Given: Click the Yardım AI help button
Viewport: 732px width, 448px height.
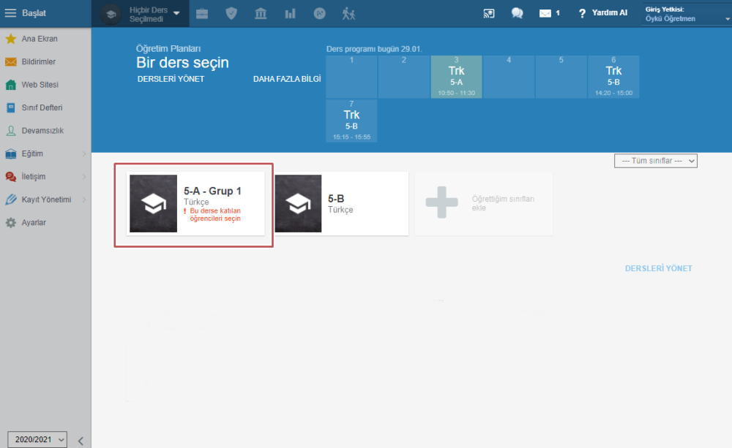Looking at the screenshot, I should pyautogui.click(x=603, y=13).
